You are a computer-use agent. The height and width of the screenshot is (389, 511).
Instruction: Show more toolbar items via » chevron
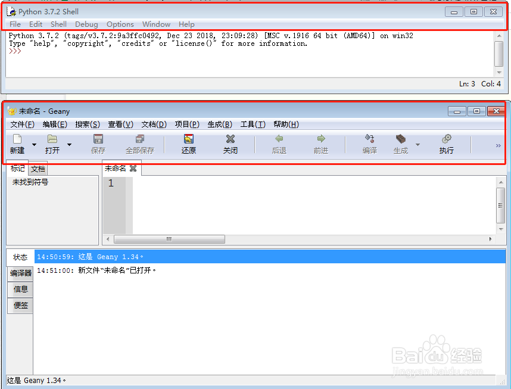498,145
